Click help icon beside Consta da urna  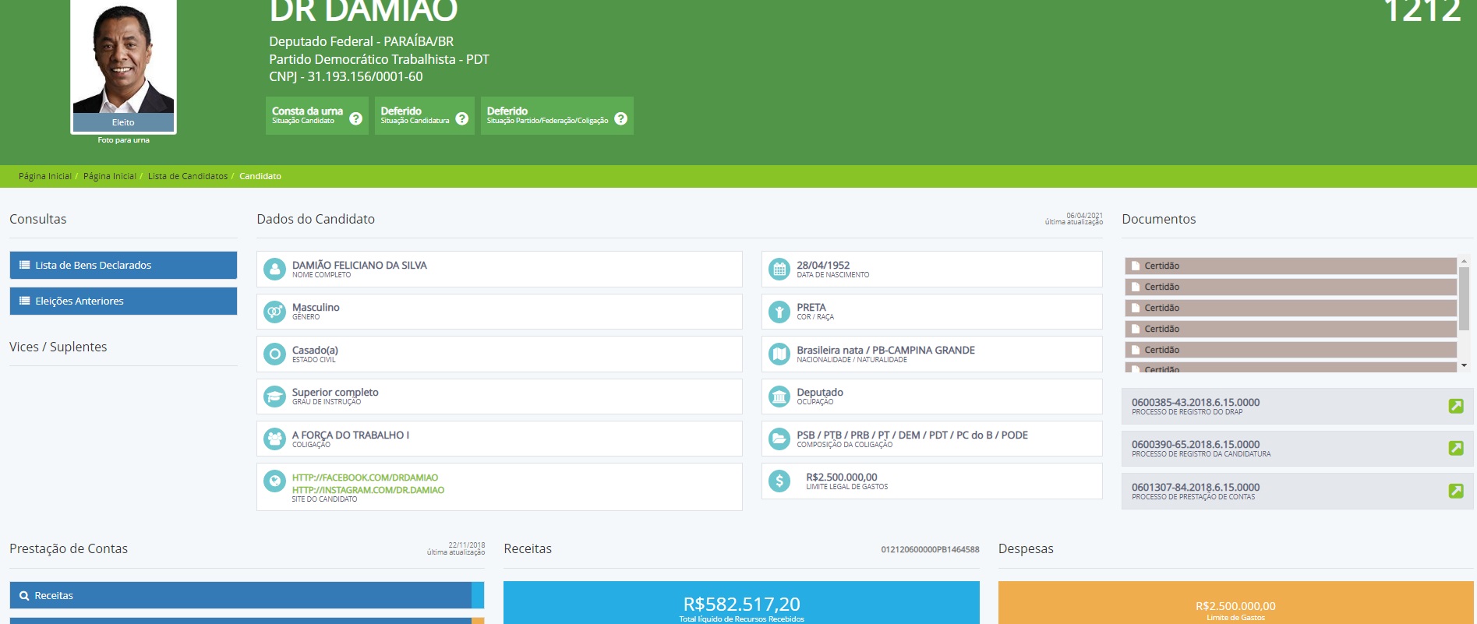pyautogui.click(x=355, y=118)
